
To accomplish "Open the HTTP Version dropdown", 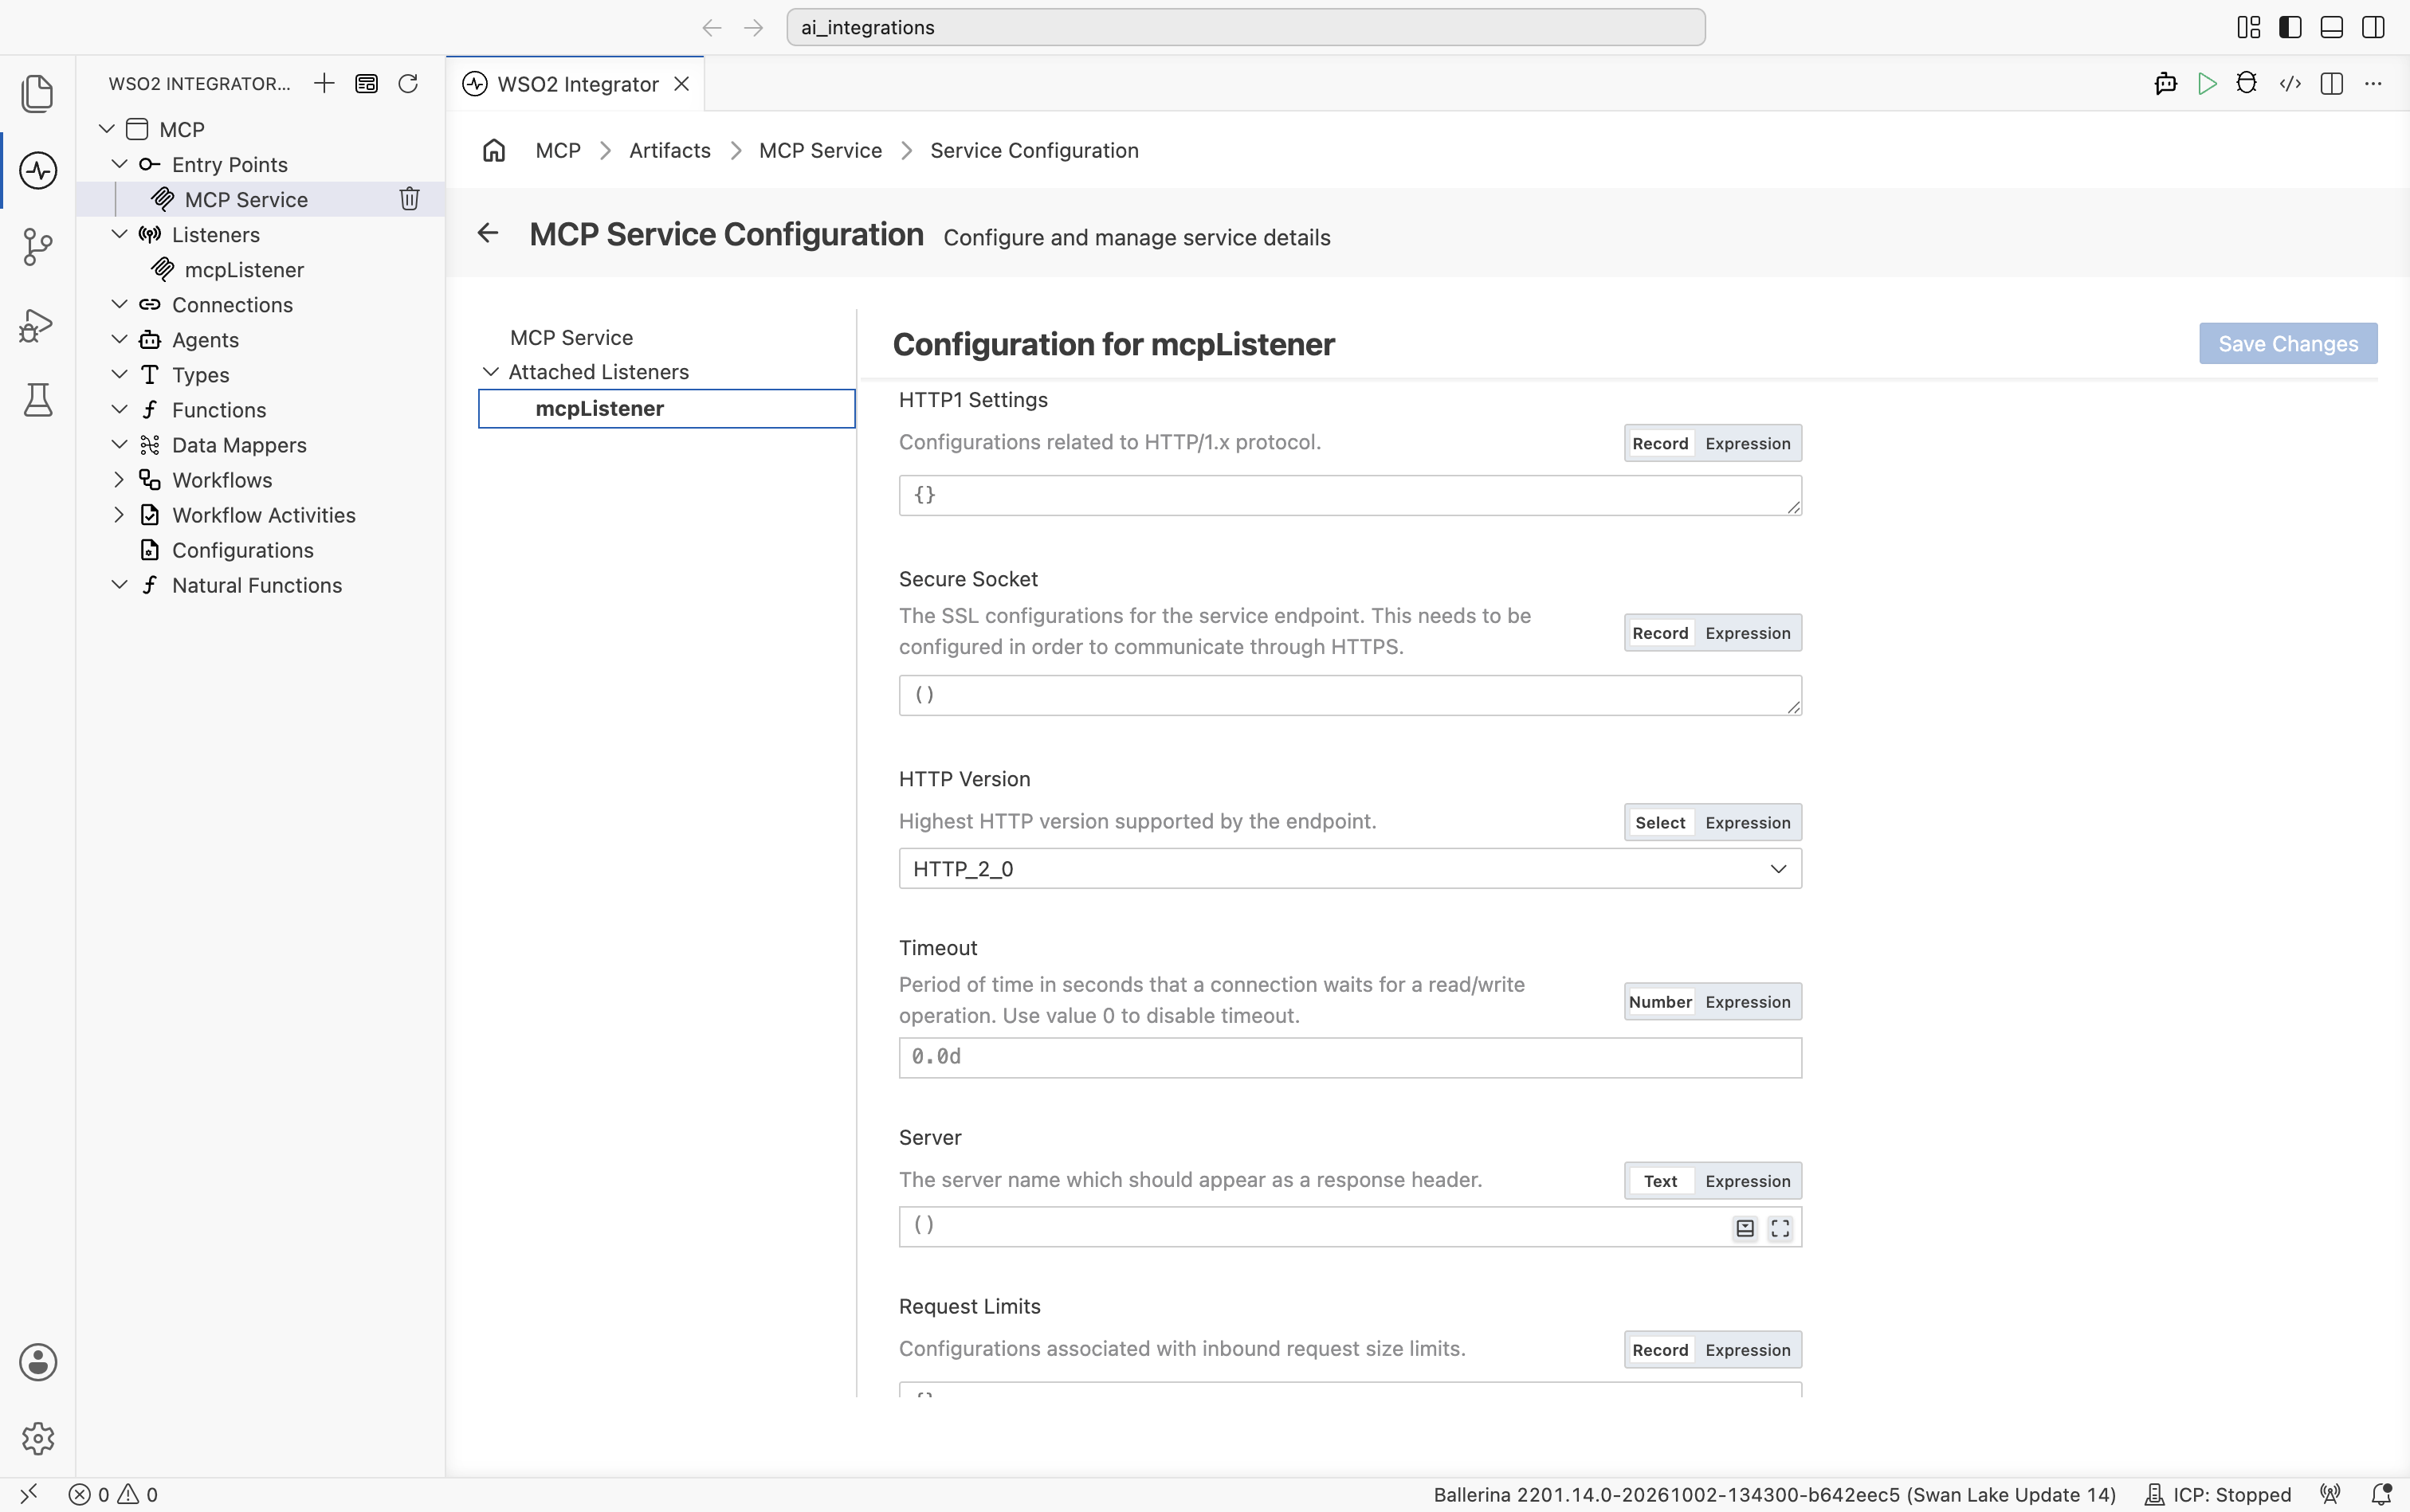I will (x=1349, y=869).
